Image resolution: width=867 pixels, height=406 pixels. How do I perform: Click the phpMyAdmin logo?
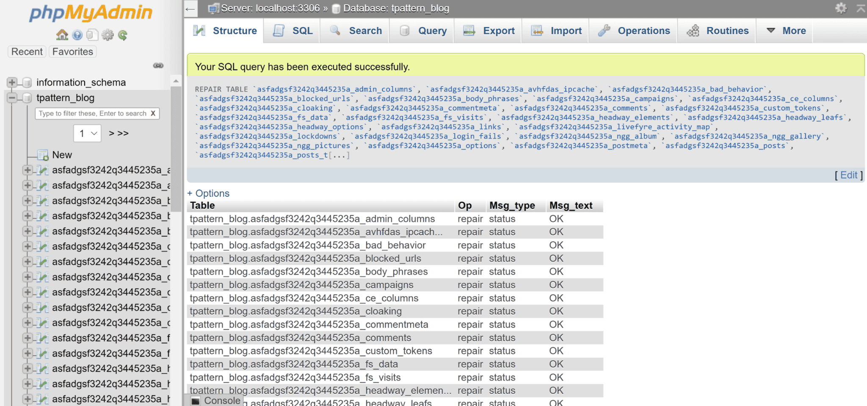tap(91, 14)
